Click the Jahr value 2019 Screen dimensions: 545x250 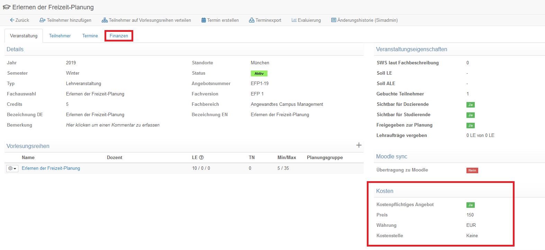click(71, 63)
